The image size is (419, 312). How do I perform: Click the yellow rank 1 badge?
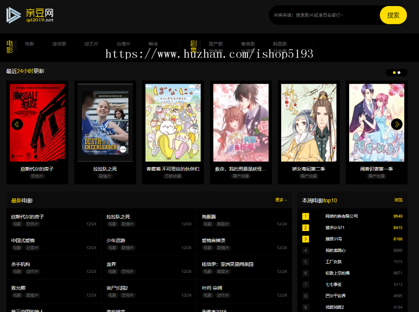click(305, 216)
